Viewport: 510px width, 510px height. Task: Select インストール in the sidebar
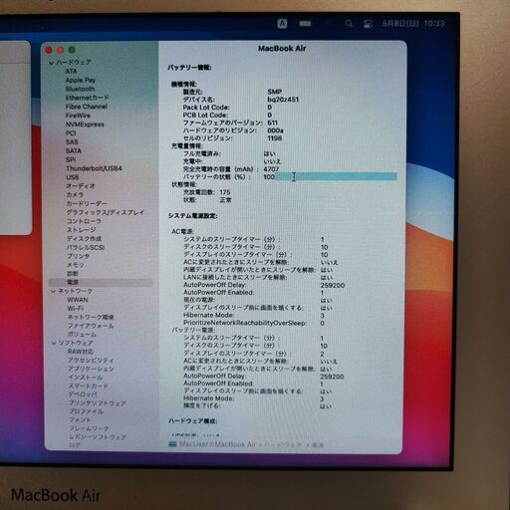(86, 378)
